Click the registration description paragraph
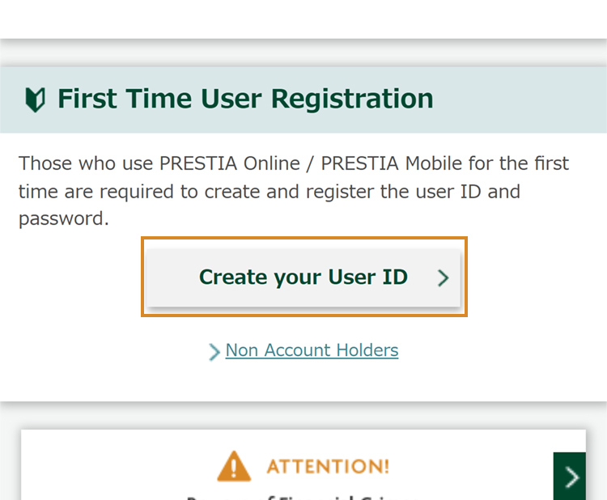607x500 pixels. click(294, 191)
